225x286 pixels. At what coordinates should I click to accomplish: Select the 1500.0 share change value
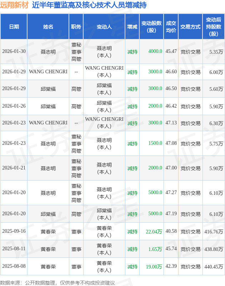coord(155,143)
